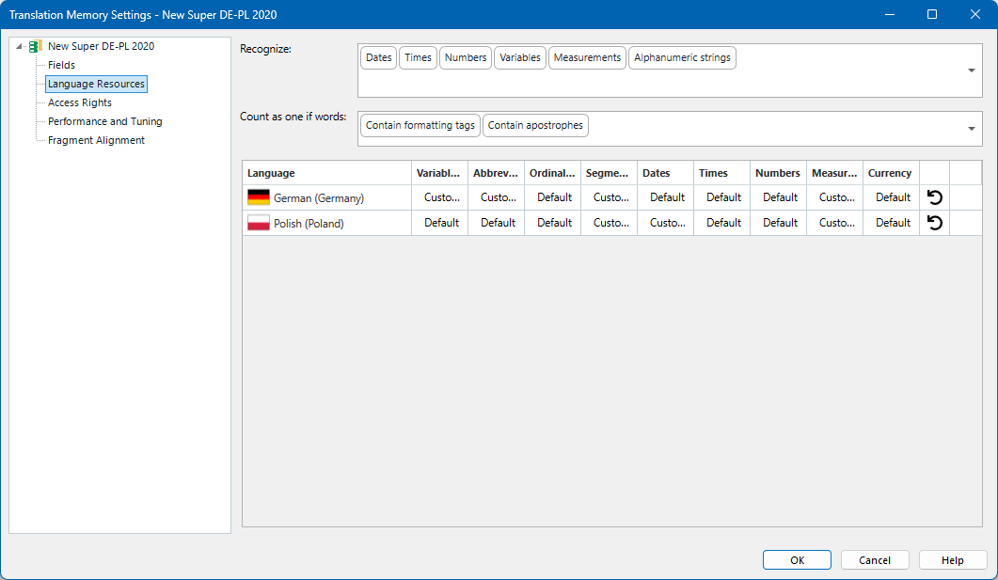Collapse the New Super DE-PL 2020 tree node
Screen dimensions: 998x580
pyautogui.click(x=19, y=46)
